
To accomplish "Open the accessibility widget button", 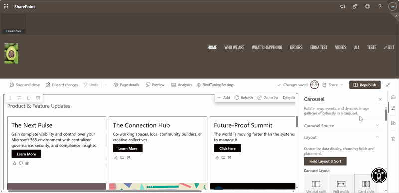I will (379, 175).
